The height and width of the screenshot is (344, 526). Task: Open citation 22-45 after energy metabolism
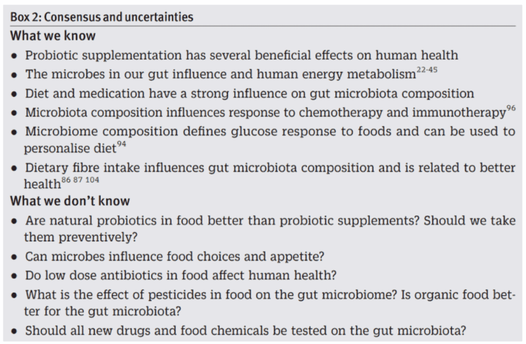tap(427, 70)
